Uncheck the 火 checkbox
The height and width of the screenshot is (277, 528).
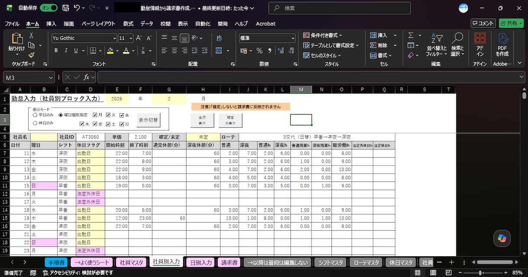point(108,115)
